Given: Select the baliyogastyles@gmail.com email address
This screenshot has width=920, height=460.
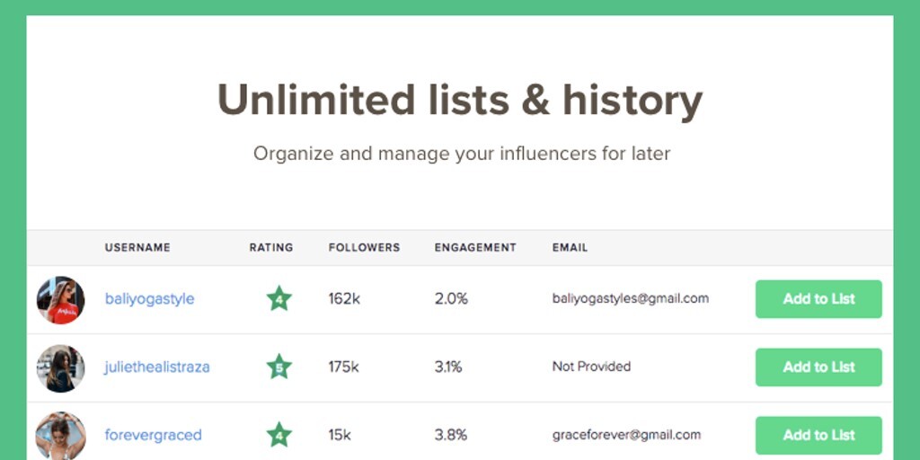Looking at the screenshot, I should point(631,298).
